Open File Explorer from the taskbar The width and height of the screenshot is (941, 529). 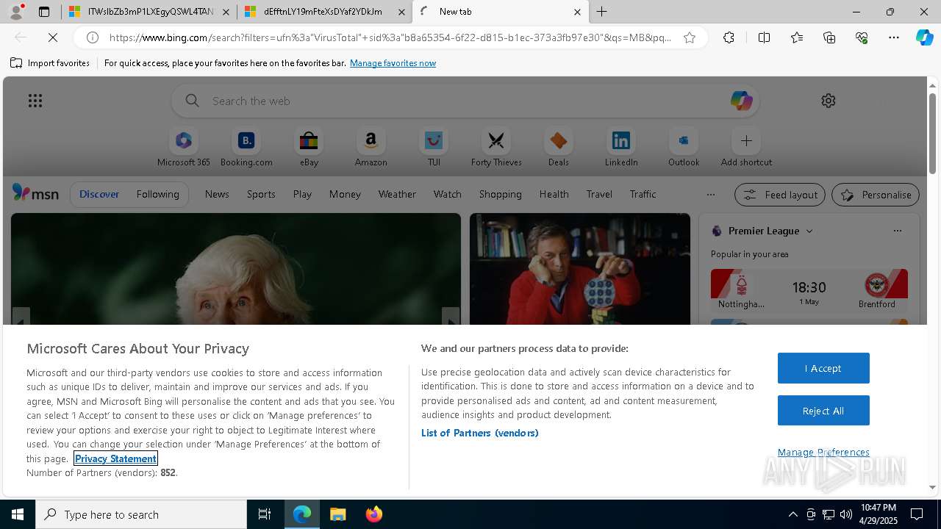point(337,514)
